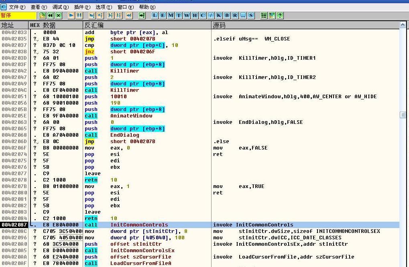Click the 源码 column header
Viewport: 409px width, 267px height.
305,25
